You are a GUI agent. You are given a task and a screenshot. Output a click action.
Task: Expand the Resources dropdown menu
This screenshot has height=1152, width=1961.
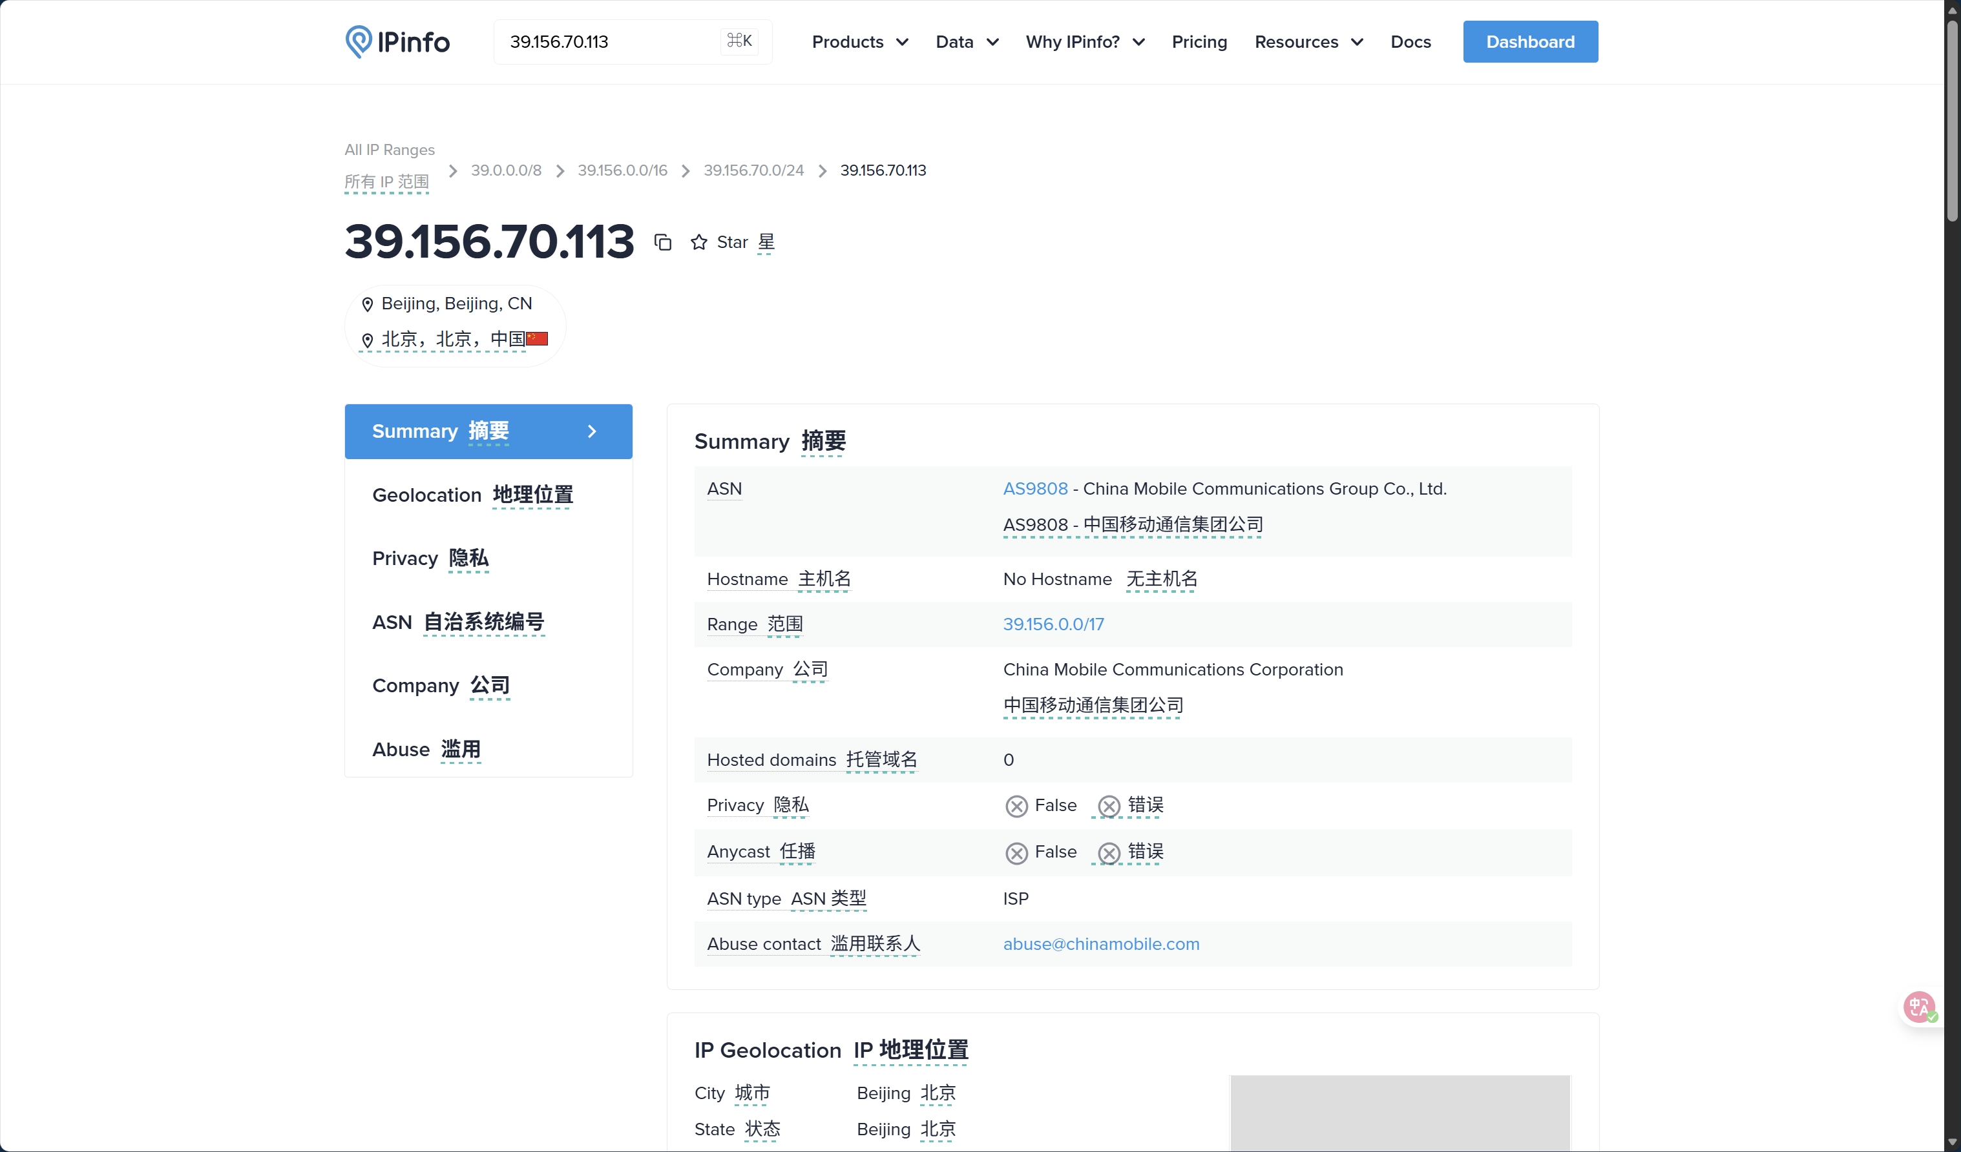click(1308, 42)
